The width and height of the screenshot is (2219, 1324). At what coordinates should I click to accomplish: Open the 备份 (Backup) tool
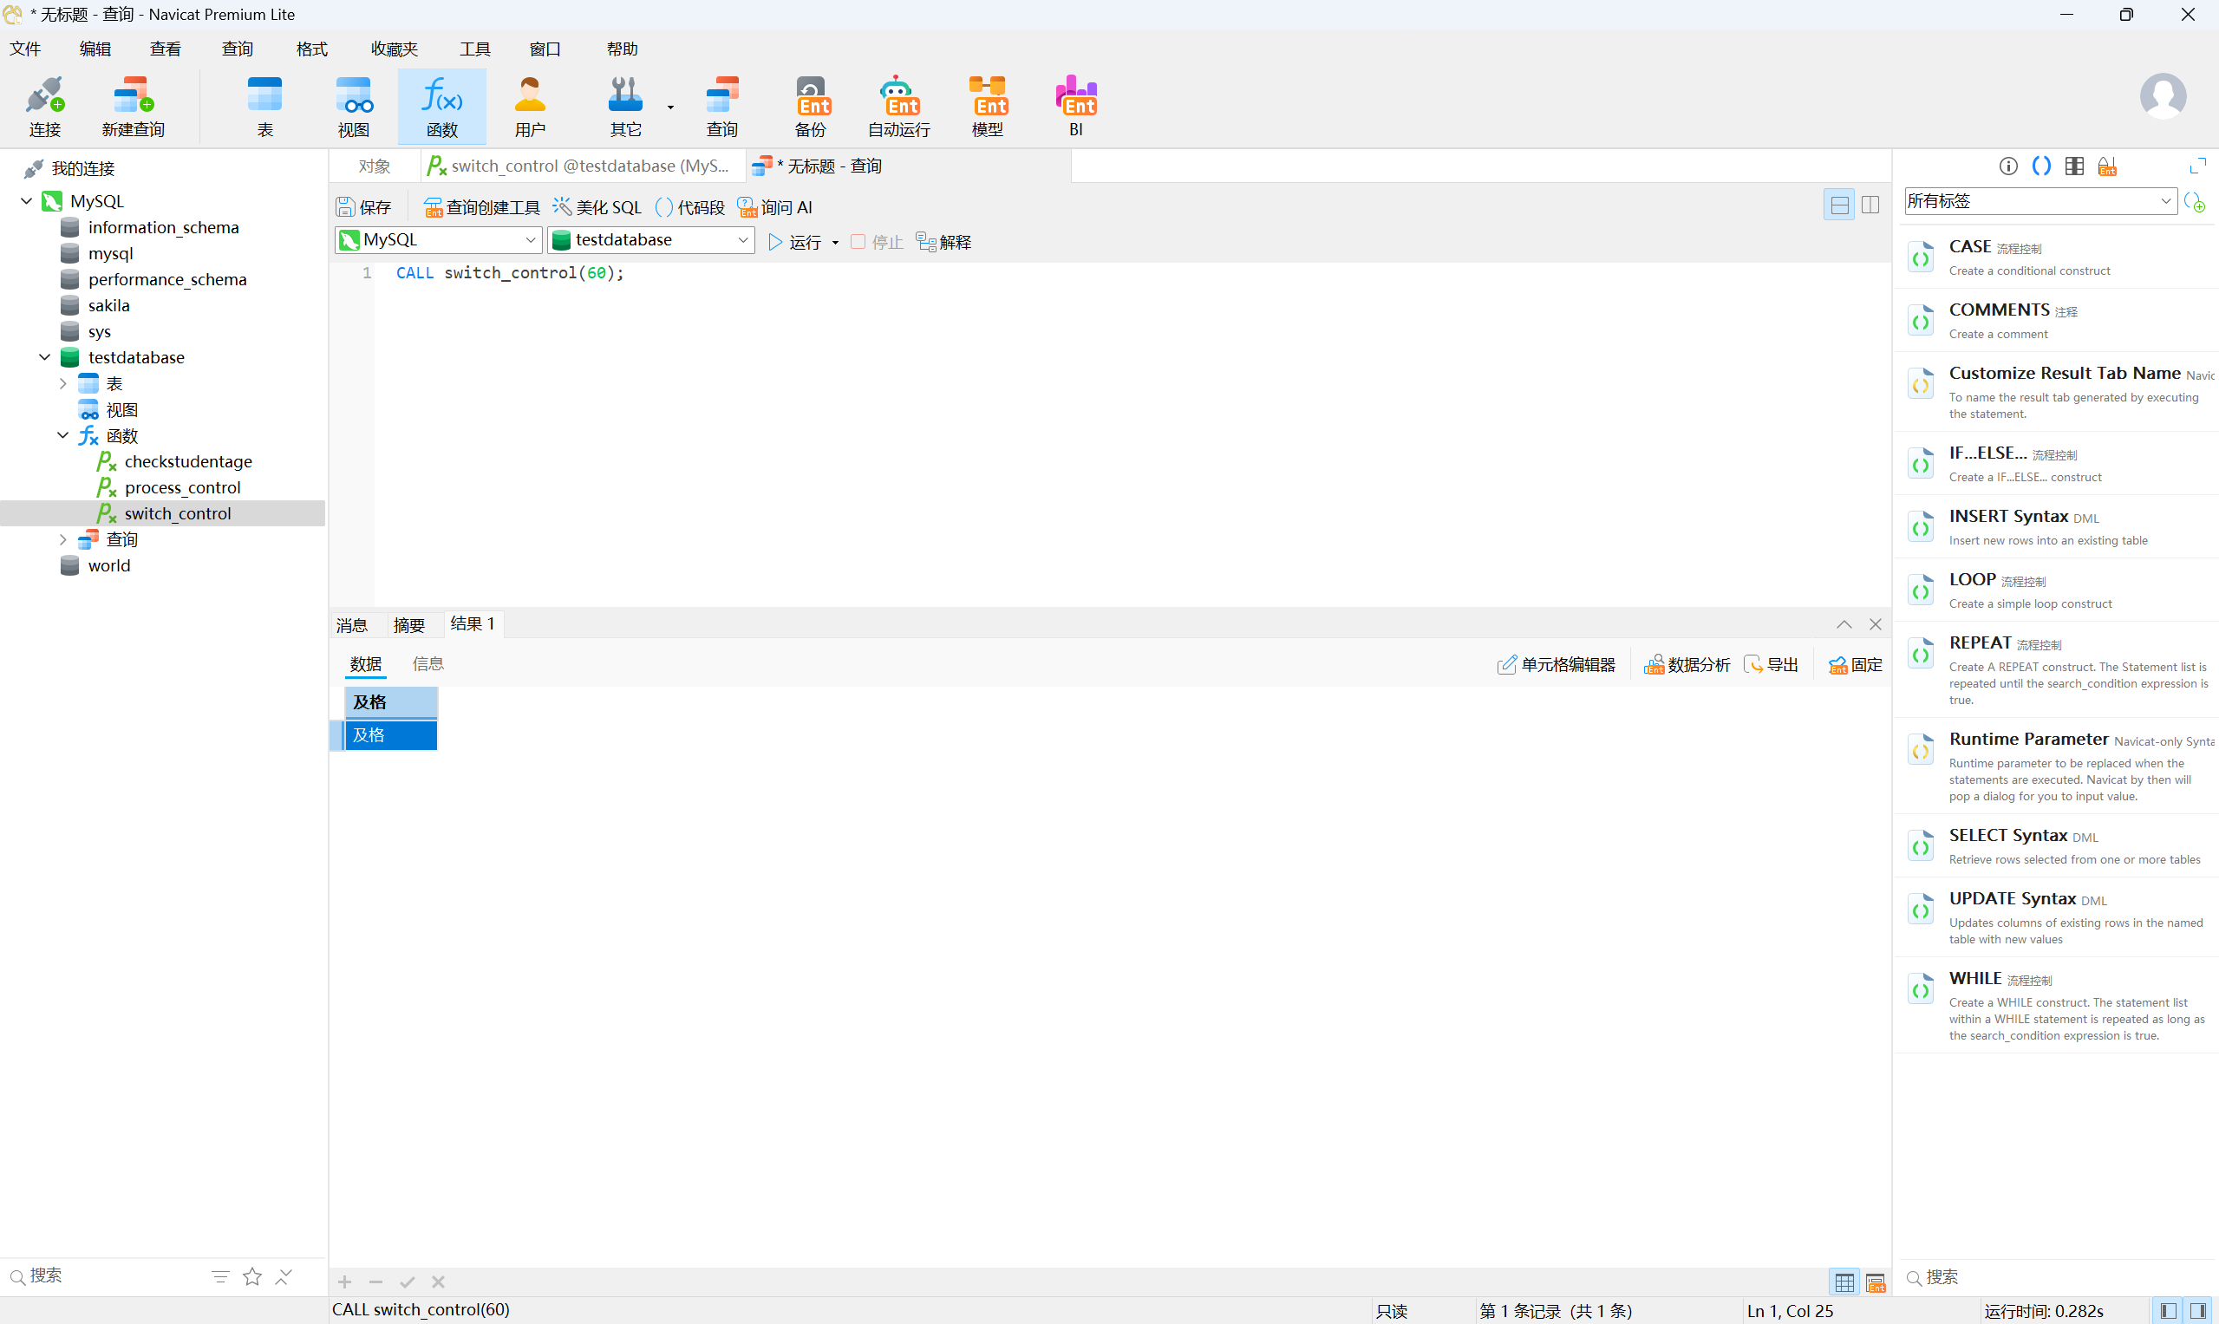(810, 106)
